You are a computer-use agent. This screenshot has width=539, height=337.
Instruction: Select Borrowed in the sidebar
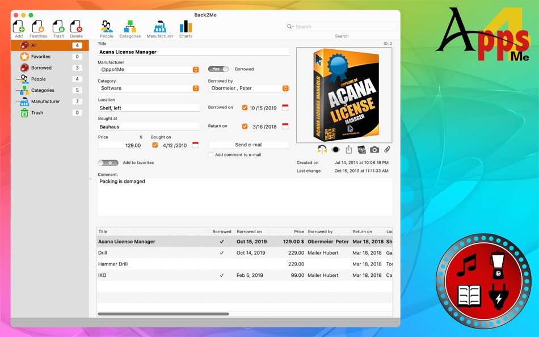tap(40, 69)
